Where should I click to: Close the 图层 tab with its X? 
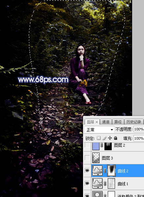pos(97,122)
